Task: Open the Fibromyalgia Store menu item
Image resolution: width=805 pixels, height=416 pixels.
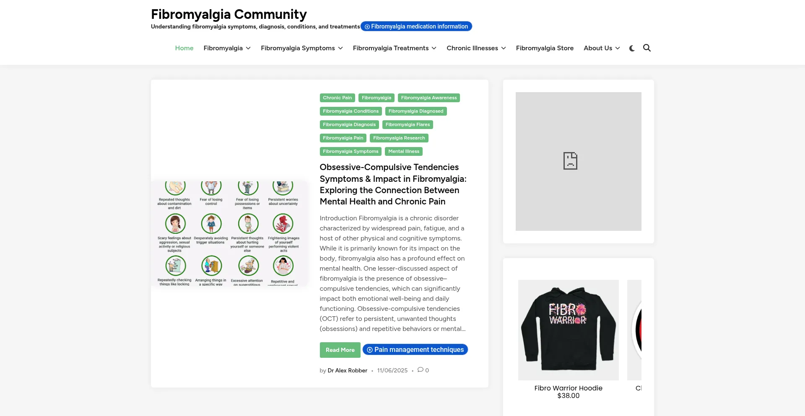Action: point(545,48)
